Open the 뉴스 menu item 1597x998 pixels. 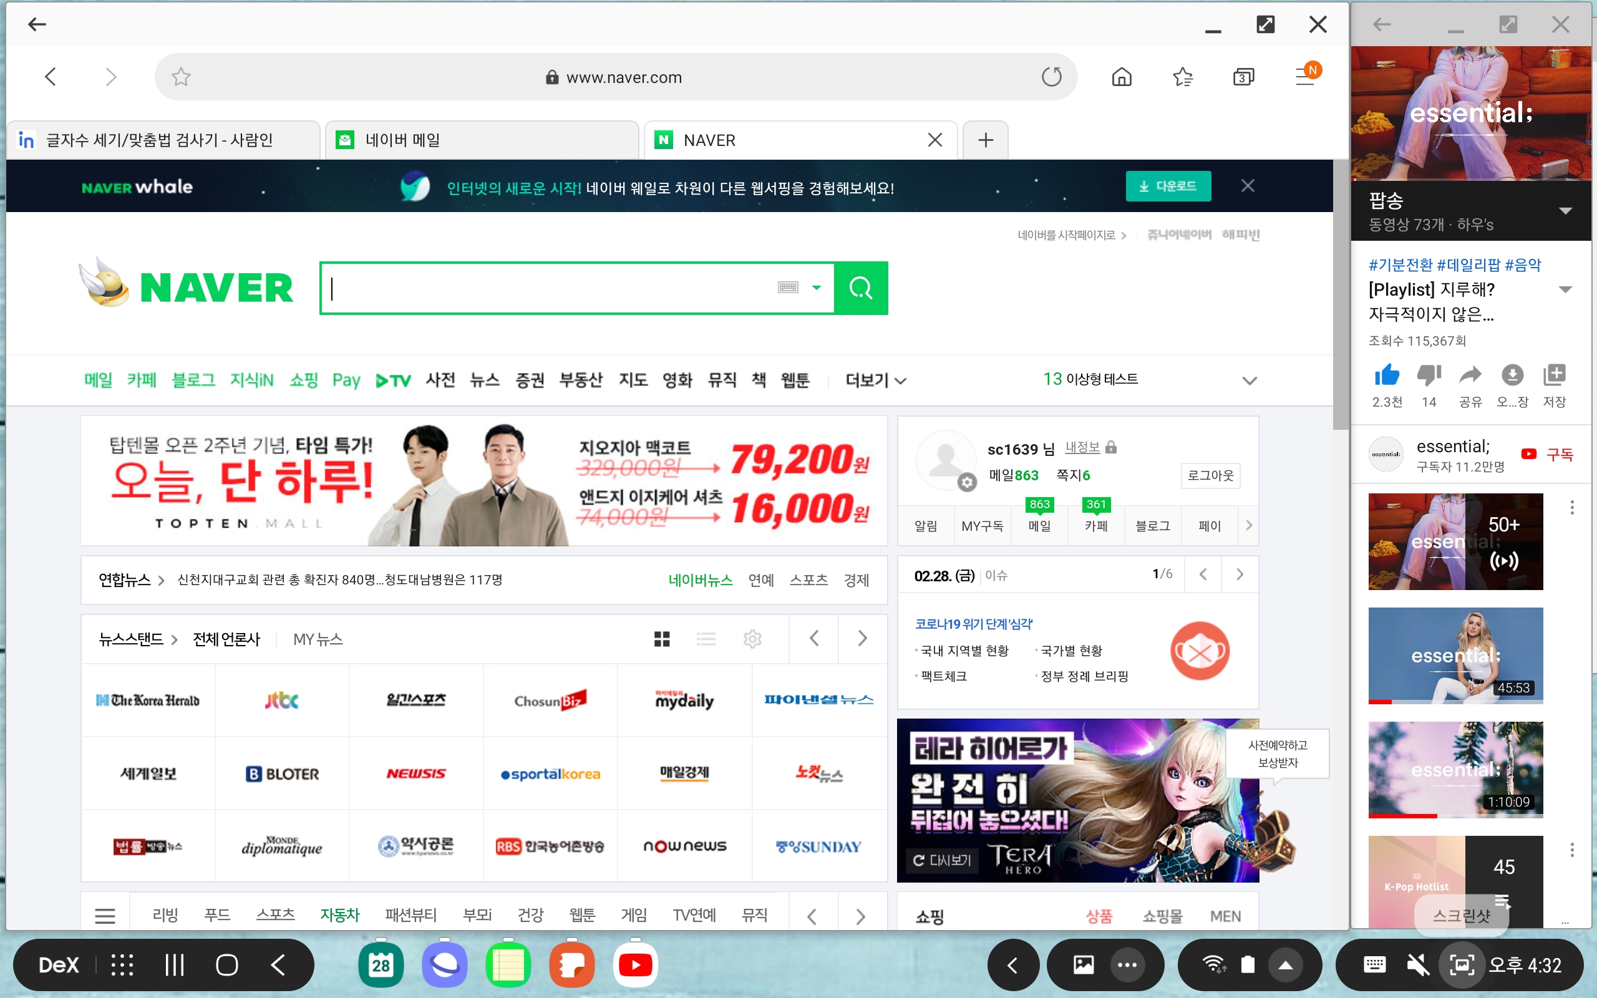tap(484, 380)
